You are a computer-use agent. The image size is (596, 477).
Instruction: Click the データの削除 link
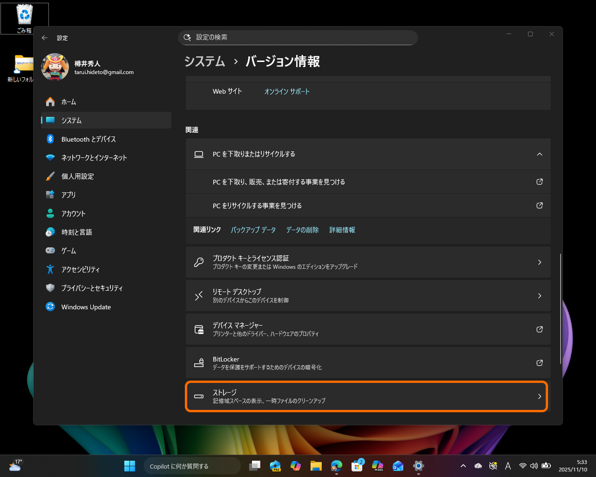[x=303, y=230]
